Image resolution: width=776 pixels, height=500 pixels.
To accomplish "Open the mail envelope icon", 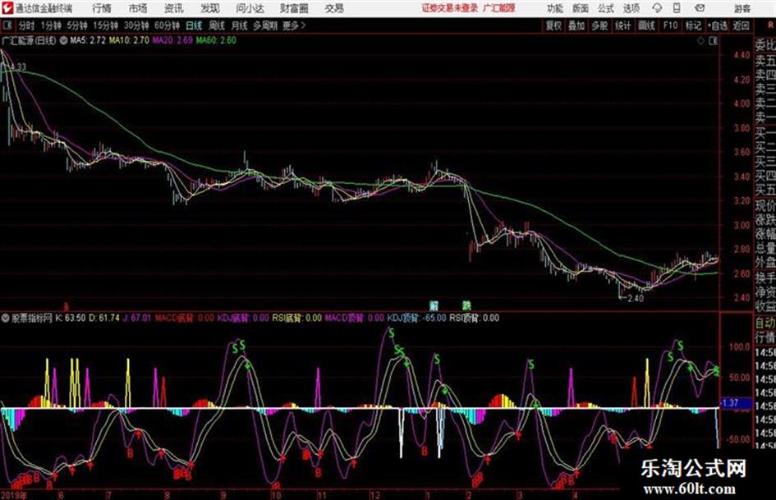I will coord(700,8).
